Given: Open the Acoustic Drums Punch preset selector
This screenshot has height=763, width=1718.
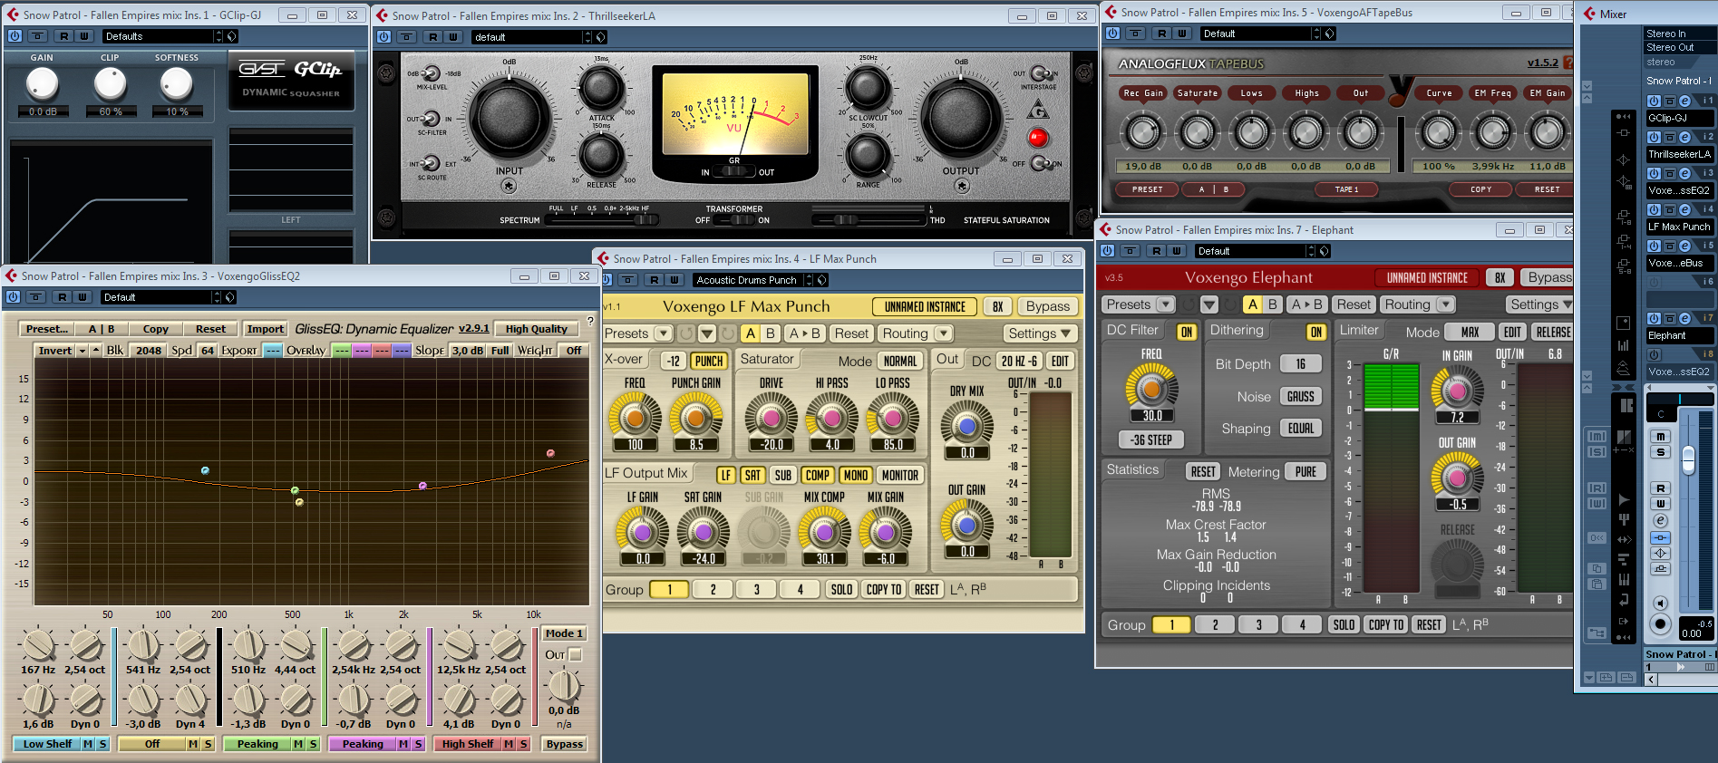Looking at the screenshot, I should (x=752, y=280).
